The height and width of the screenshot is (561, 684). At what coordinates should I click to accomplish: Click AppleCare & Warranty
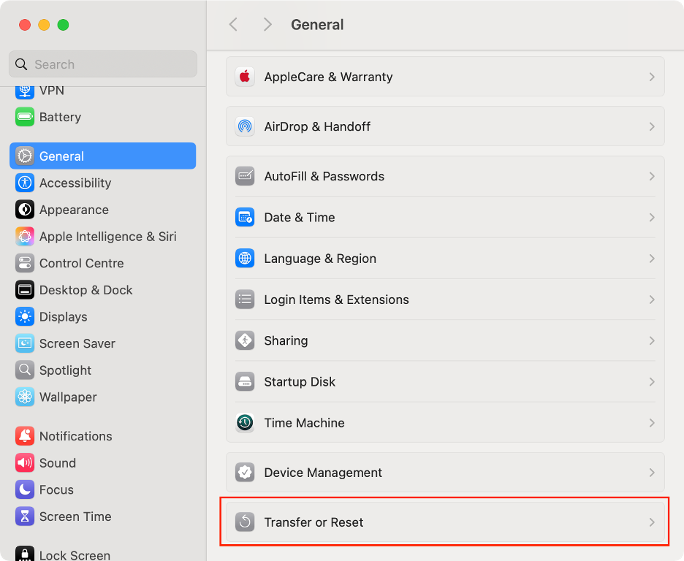coord(327,76)
